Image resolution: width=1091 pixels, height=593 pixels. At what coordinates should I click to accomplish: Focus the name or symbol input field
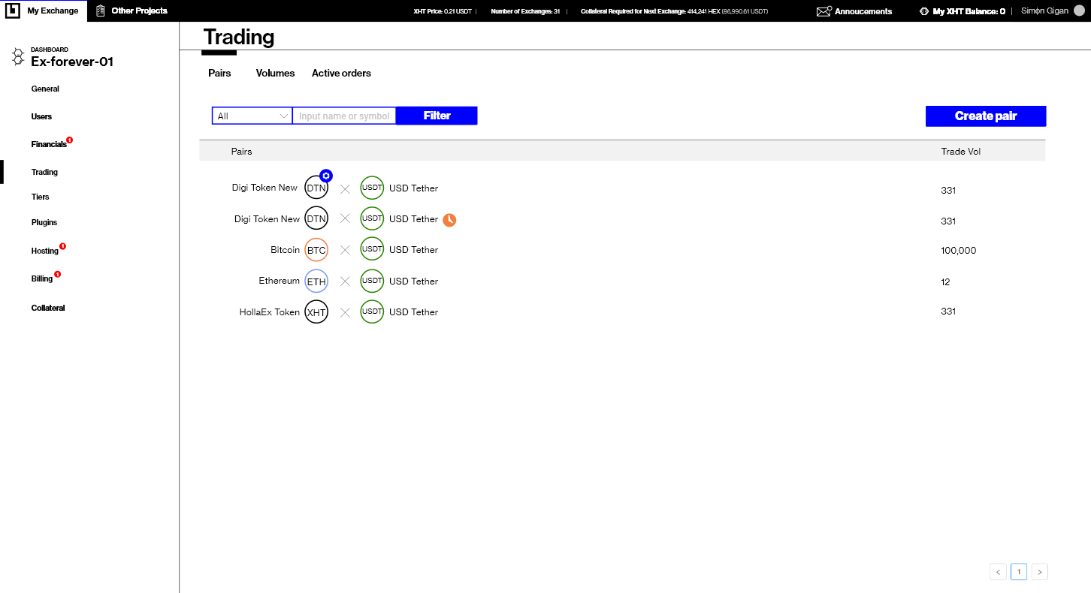pos(344,116)
